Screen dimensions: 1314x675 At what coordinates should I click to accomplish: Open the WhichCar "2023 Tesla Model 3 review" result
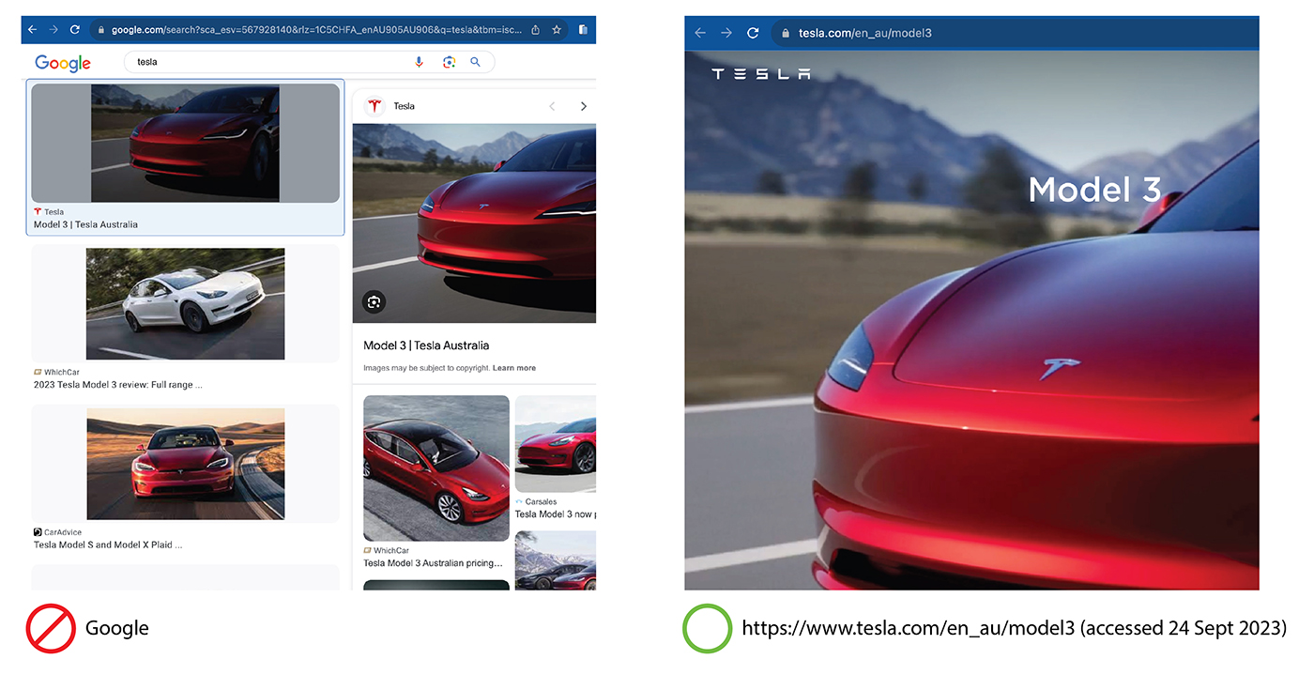pyautogui.click(x=185, y=302)
